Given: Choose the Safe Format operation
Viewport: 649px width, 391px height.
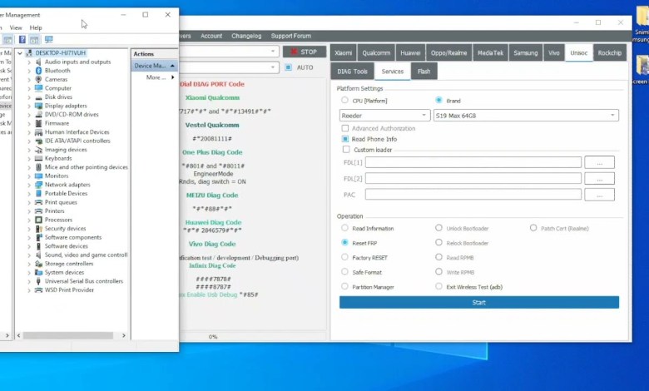Looking at the screenshot, I should (x=344, y=272).
